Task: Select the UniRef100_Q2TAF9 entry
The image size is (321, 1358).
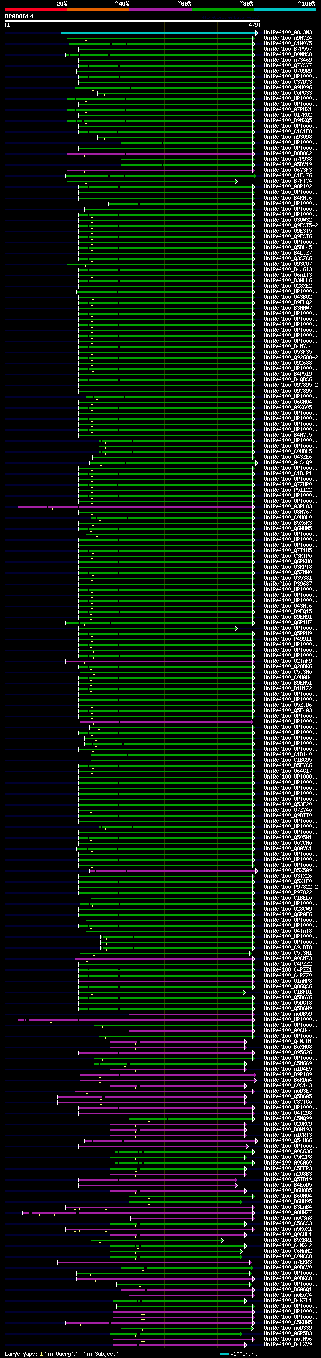Action: (x=288, y=661)
